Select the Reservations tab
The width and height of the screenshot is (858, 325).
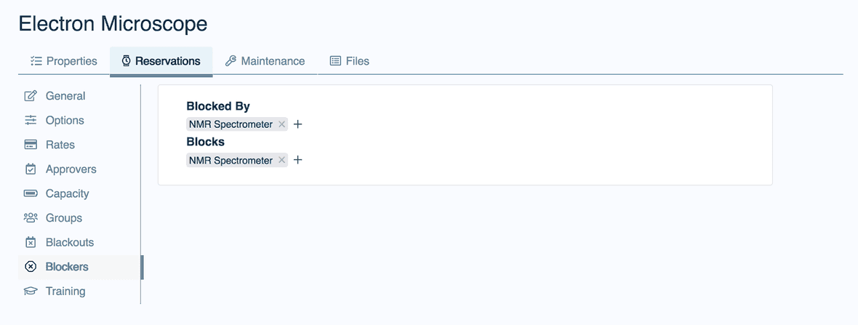click(161, 61)
